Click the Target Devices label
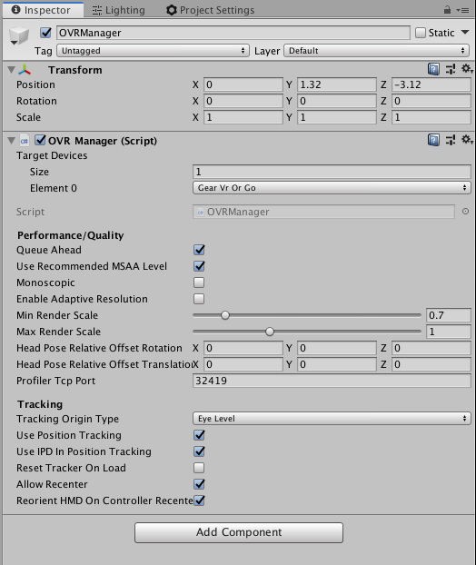476x565 pixels. click(52, 155)
